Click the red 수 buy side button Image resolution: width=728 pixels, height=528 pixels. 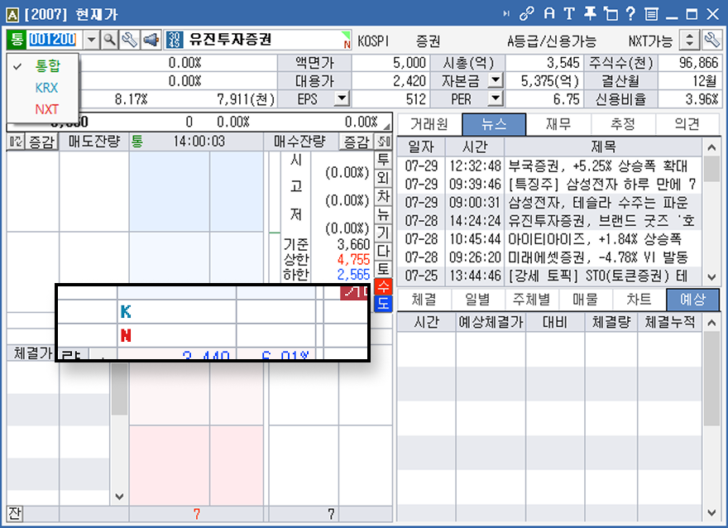[383, 286]
